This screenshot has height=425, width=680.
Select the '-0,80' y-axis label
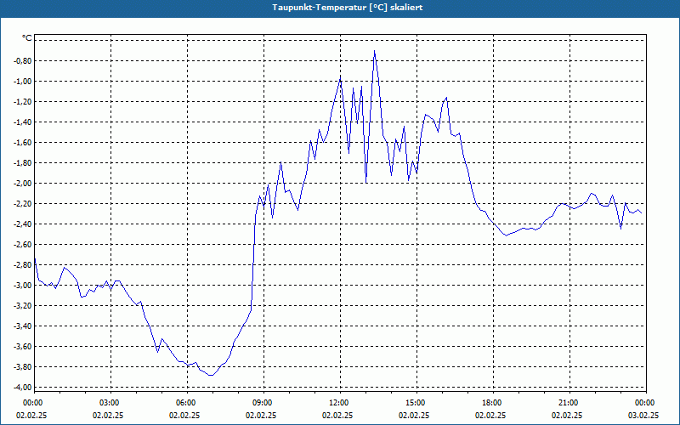click(x=23, y=60)
